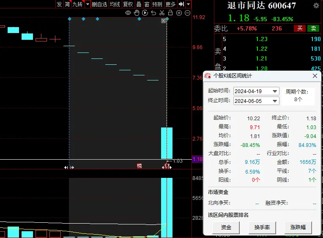Toggle the chart padlock icon
The image size is (323, 238).
170,13
